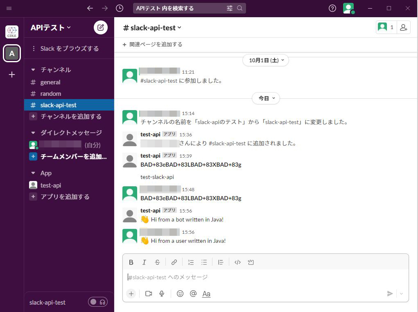Screen dimensions: 418x312
Task: Click 関連ページを追加する to add a related page
Action: tap(153, 44)
